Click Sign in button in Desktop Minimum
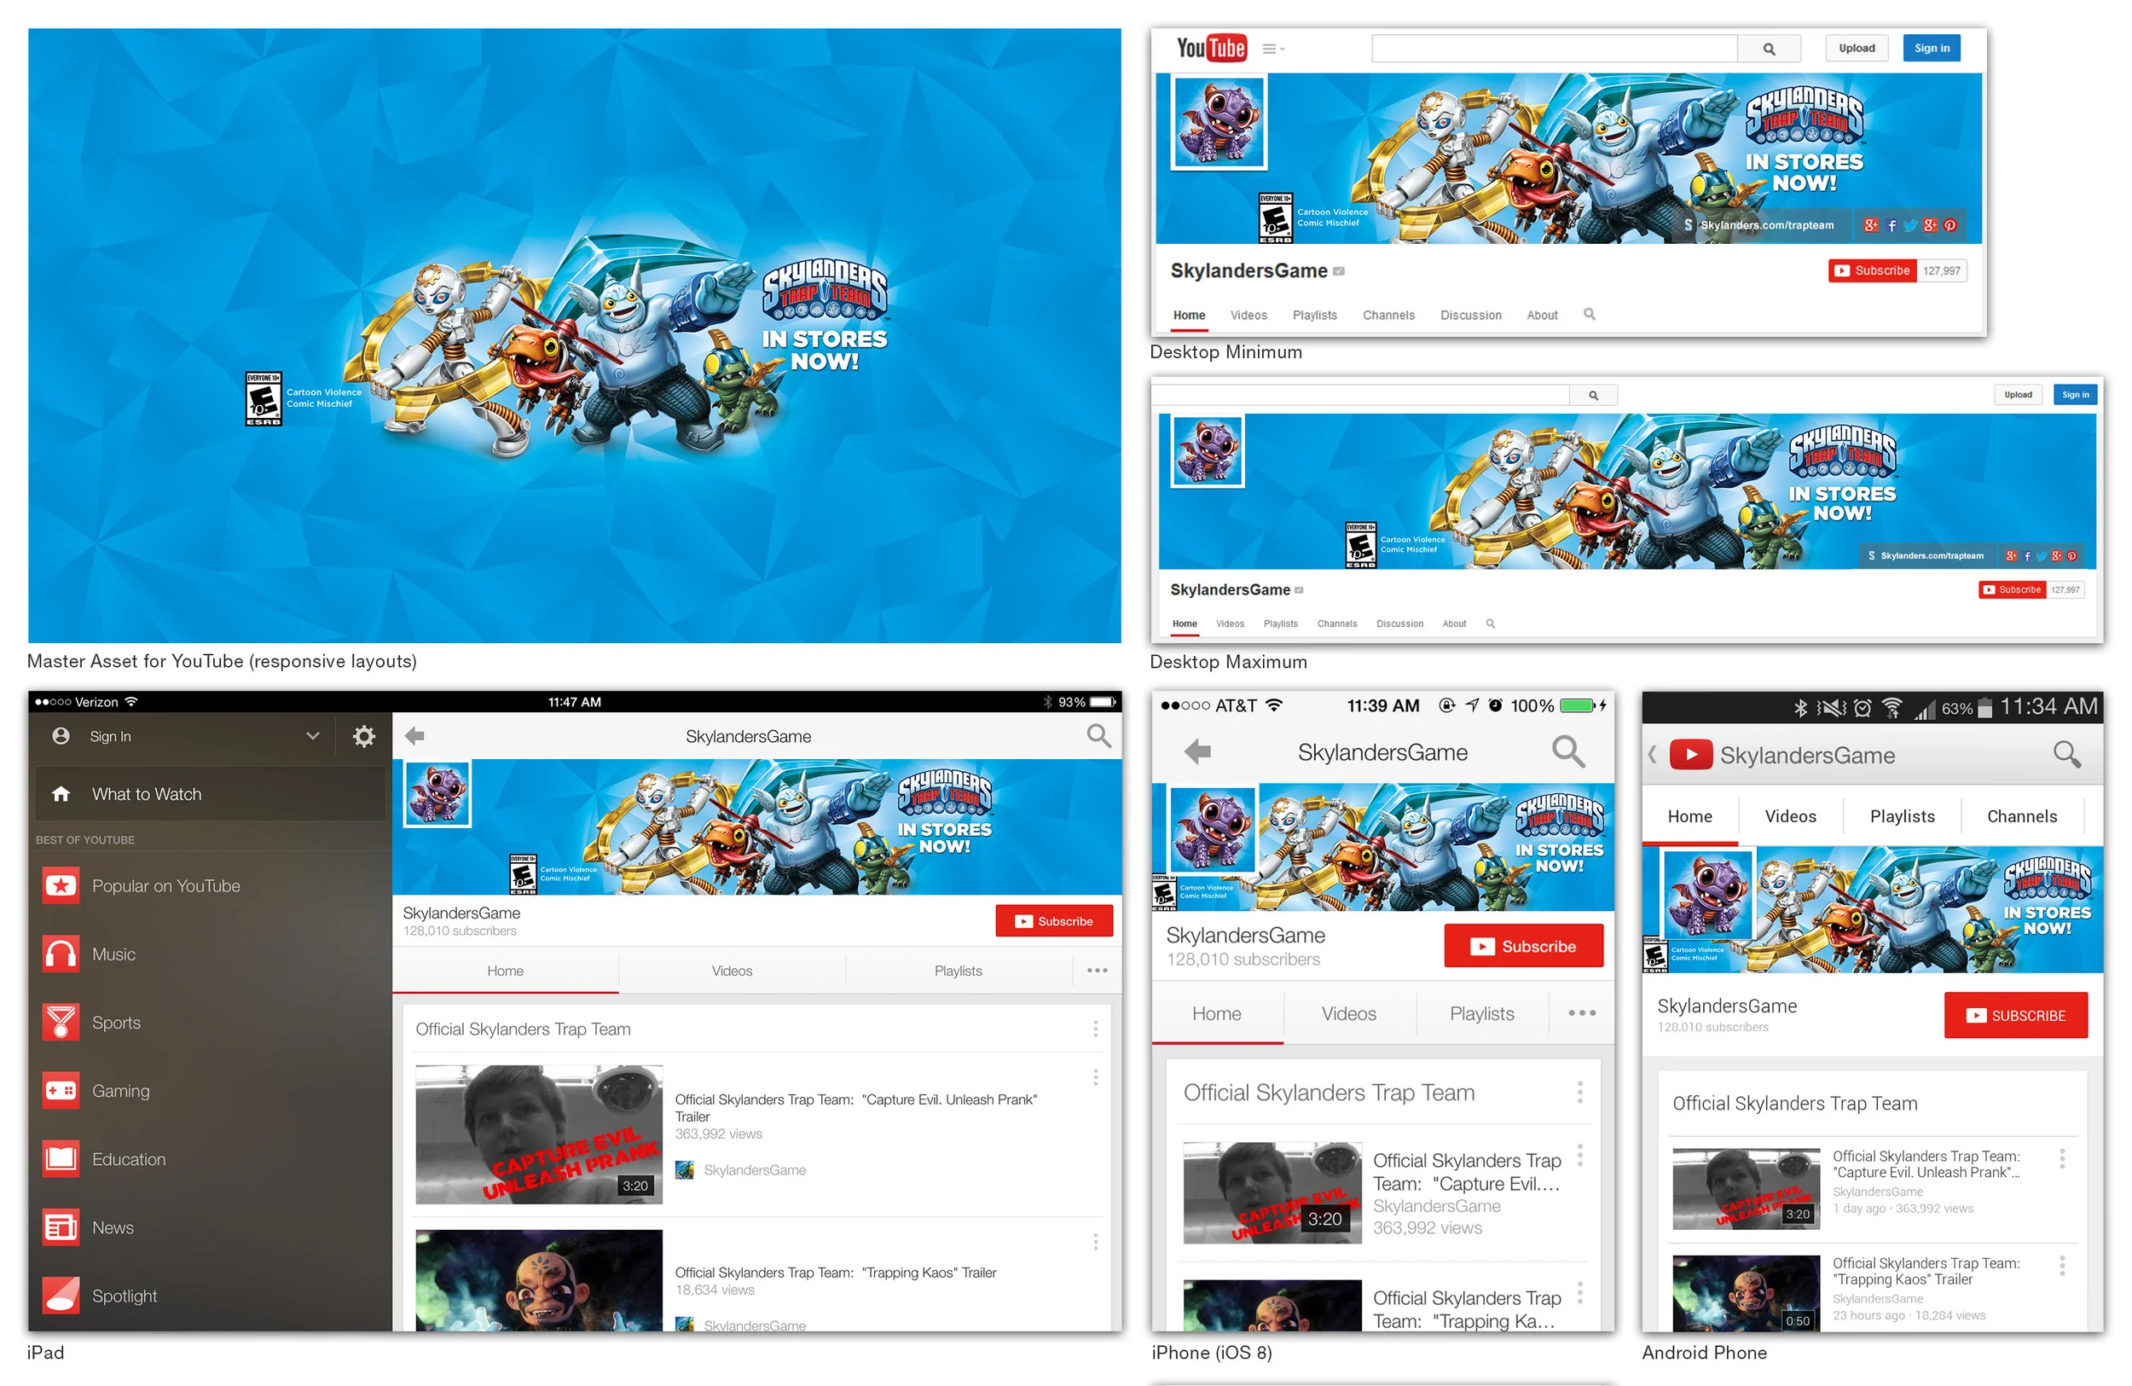The height and width of the screenshot is (1386, 2132). pyautogui.click(x=1932, y=49)
